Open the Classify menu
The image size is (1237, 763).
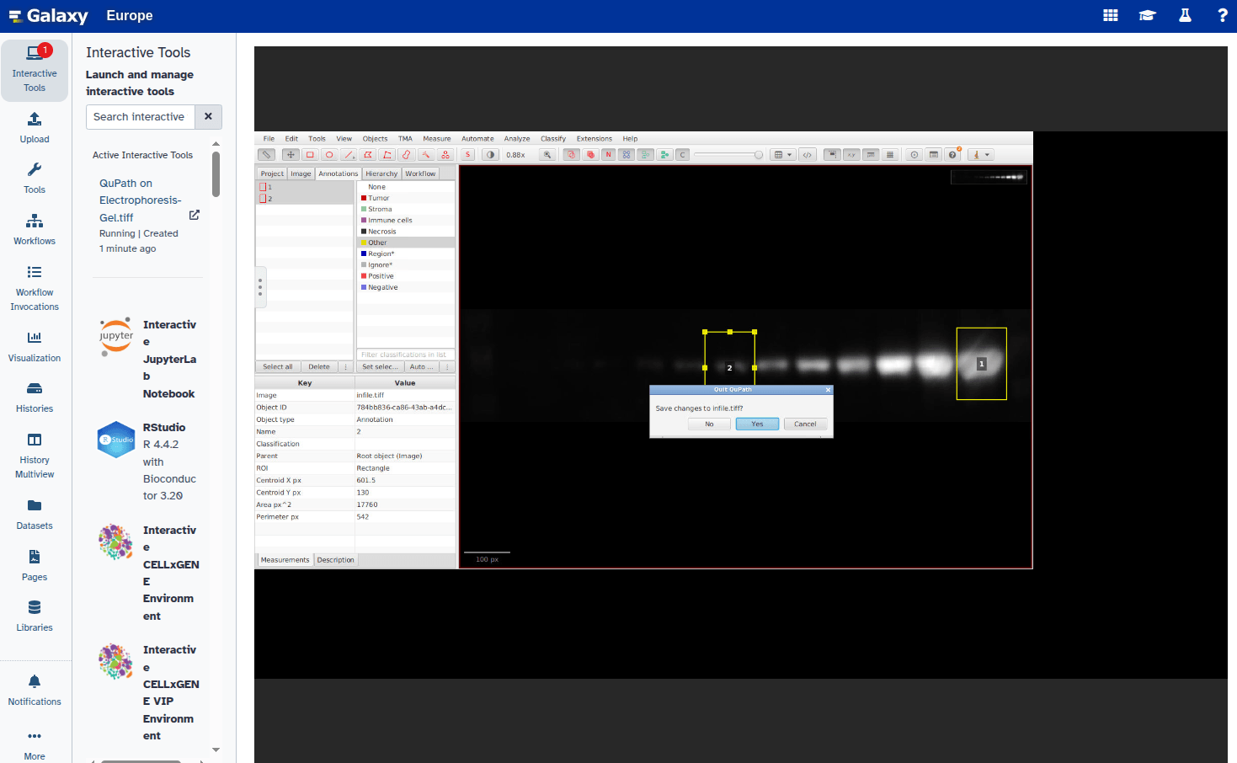pos(552,139)
